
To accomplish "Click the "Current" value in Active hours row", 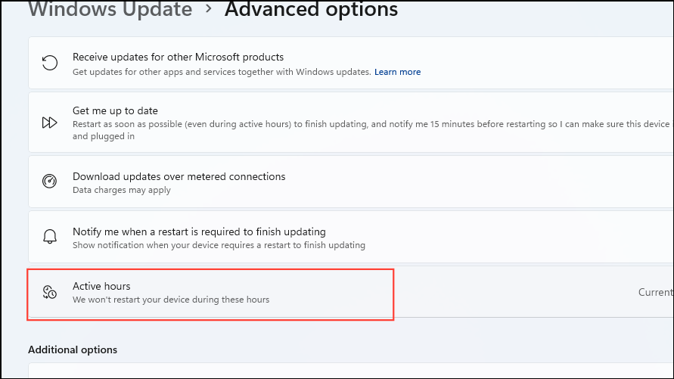I will (x=655, y=292).
